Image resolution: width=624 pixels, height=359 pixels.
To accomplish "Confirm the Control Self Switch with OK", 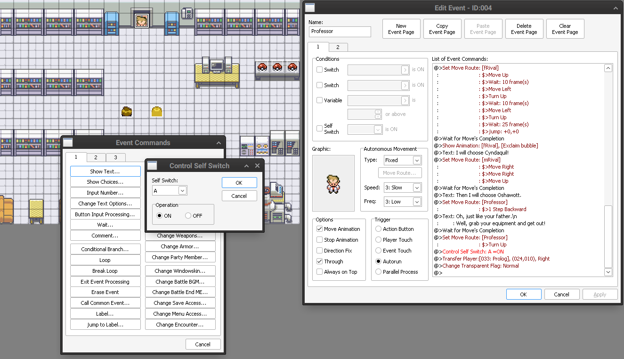I will pyautogui.click(x=239, y=183).
